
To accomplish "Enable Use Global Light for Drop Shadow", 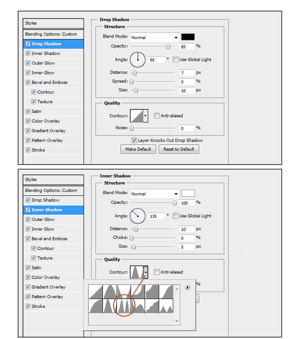I will (x=175, y=60).
